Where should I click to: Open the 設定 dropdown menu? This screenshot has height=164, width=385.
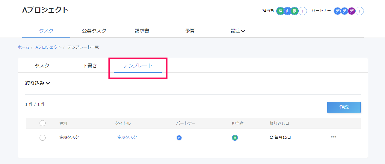click(x=238, y=31)
